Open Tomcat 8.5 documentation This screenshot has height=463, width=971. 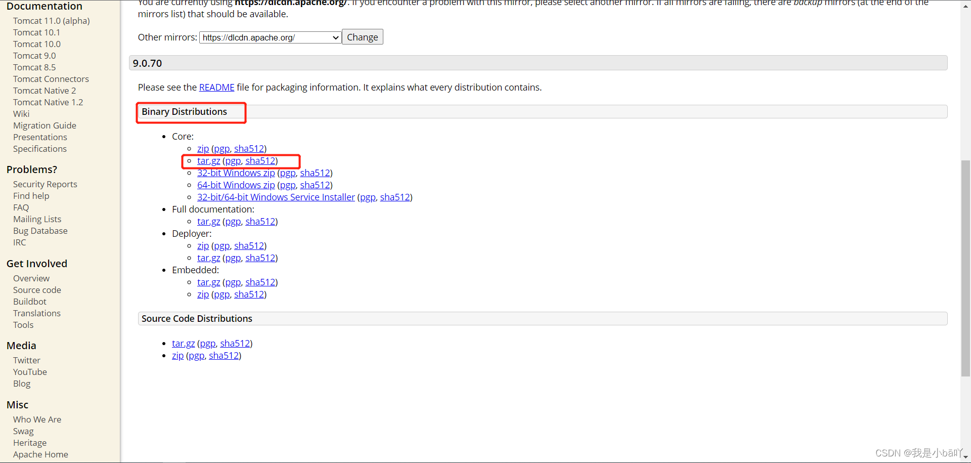click(x=34, y=67)
